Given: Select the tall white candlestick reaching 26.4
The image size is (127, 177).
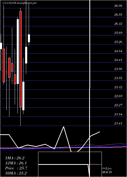Looking at the screenshot, I should coord(18,52).
